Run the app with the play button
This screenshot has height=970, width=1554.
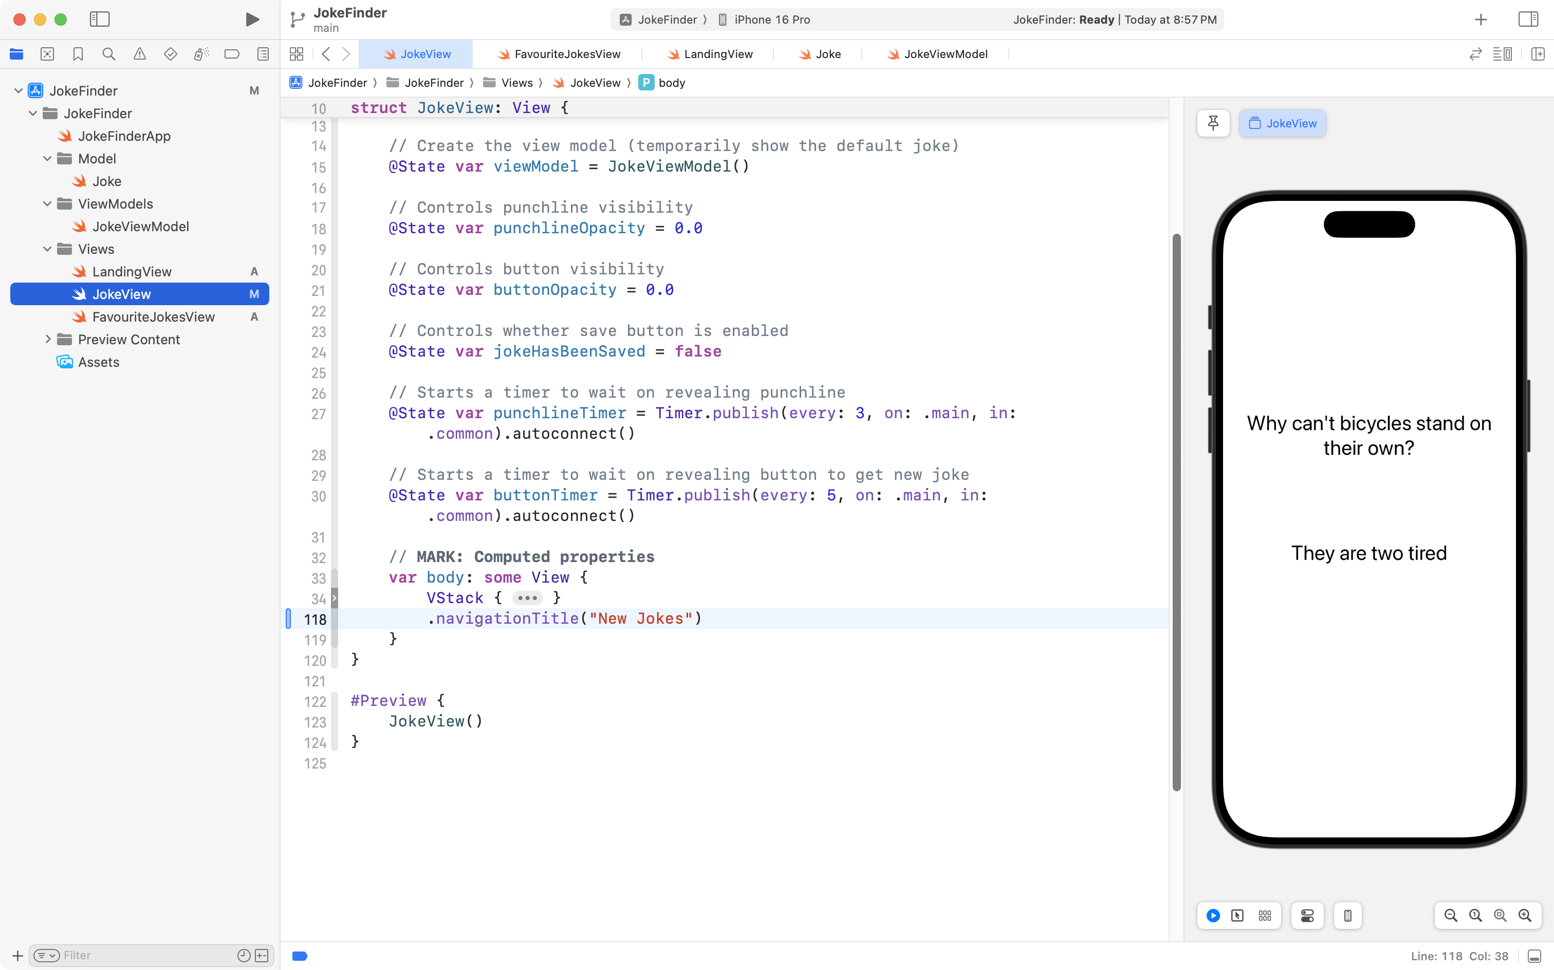click(252, 19)
